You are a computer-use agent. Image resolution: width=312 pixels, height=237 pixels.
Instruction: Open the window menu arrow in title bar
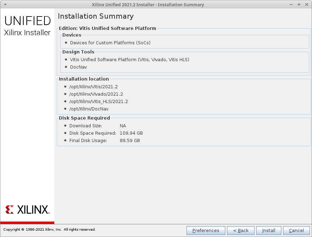click(5, 5)
